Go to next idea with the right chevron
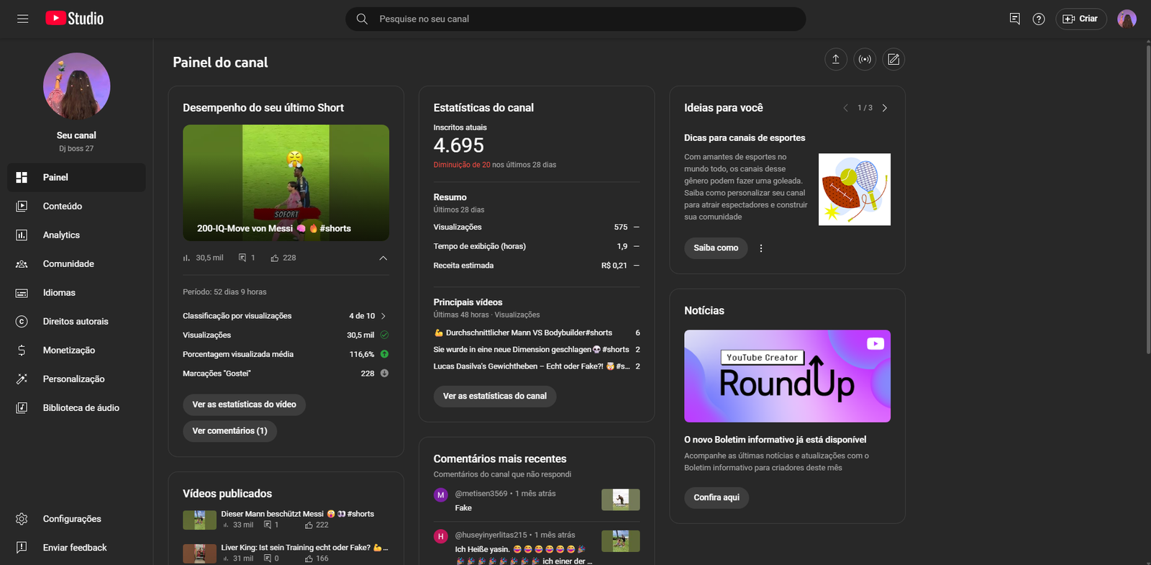 [x=885, y=108]
